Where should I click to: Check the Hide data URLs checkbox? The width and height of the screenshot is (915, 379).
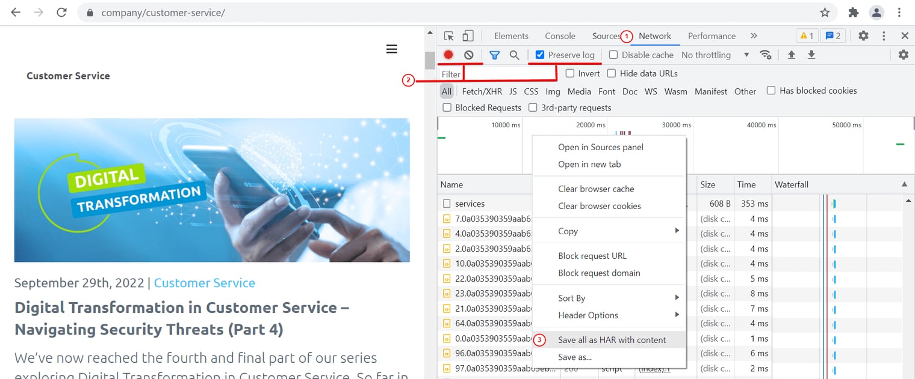(612, 73)
